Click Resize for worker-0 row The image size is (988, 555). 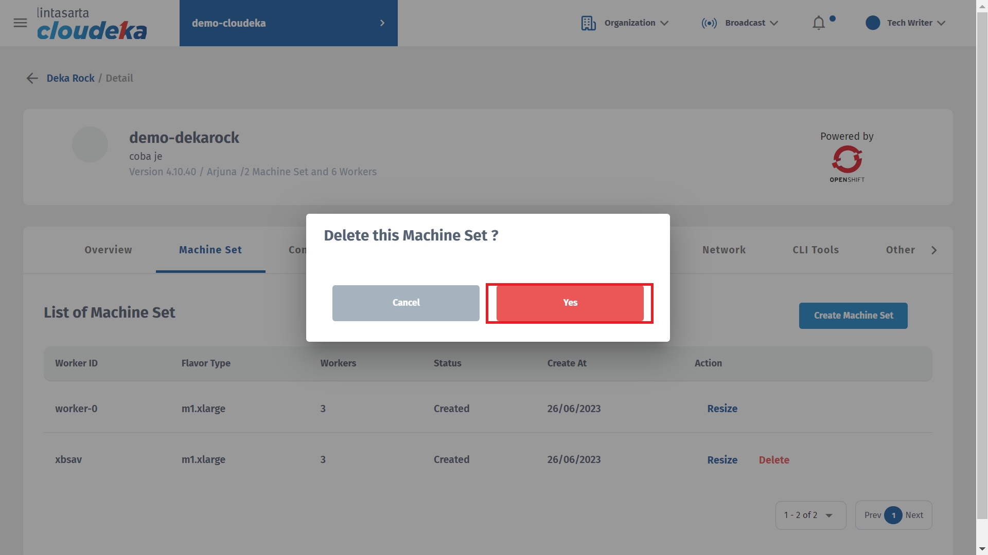click(722, 409)
